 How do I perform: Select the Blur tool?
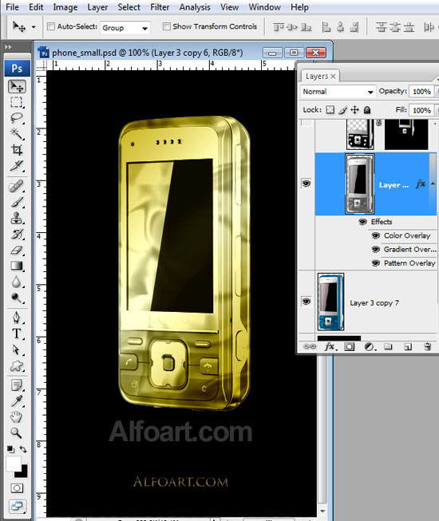pyautogui.click(x=17, y=282)
